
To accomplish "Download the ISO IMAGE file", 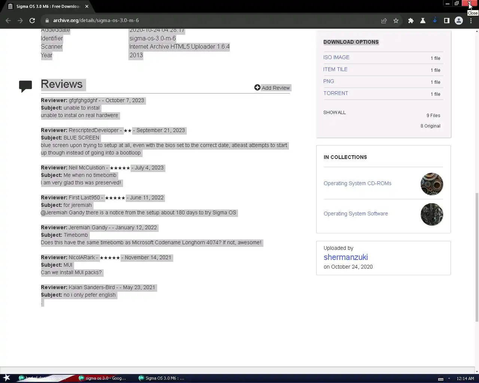I will pyautogui.click(x=336, y=57).
